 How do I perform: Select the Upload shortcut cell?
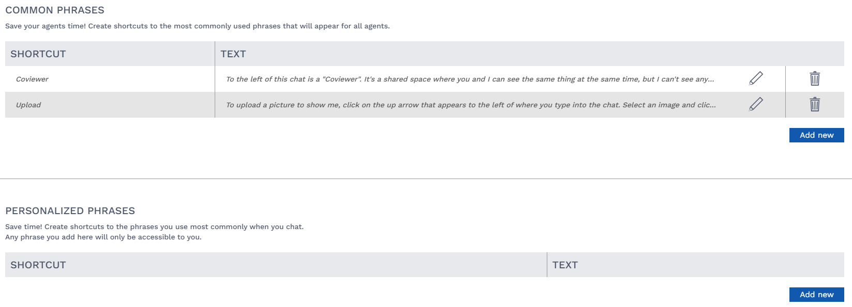pos(28,105)
